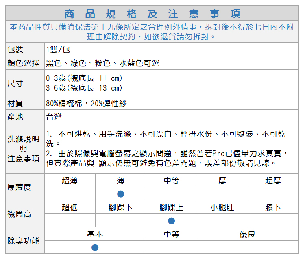Screen dimensions: 305x261
Task: Click the blue dot under 基本 deodorant level
Action: [x=95, y=248]
